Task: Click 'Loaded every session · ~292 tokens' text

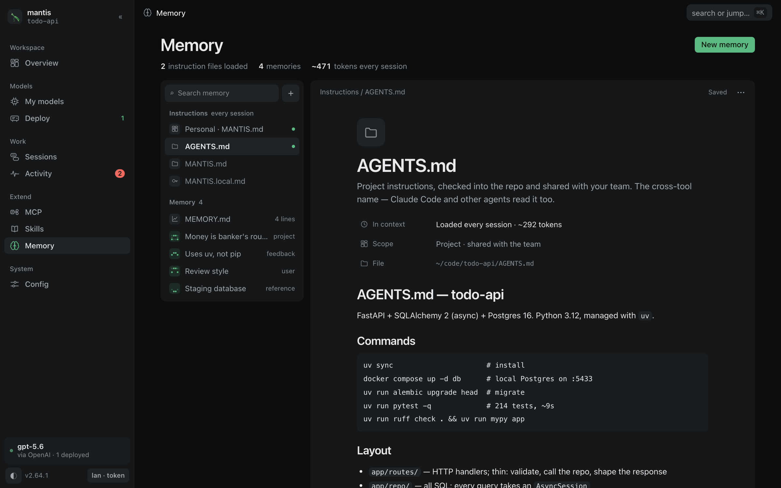Action: [499, 224]
